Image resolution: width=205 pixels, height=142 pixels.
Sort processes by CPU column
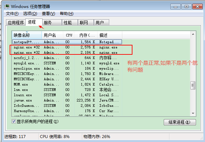point(69,35)
